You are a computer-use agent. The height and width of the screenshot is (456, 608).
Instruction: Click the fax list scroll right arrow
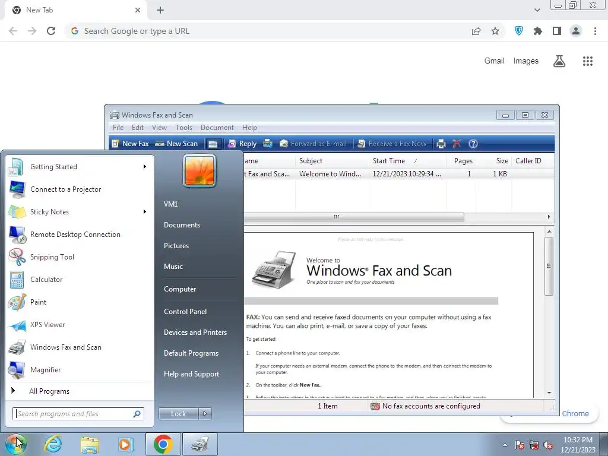click(549, 217)
